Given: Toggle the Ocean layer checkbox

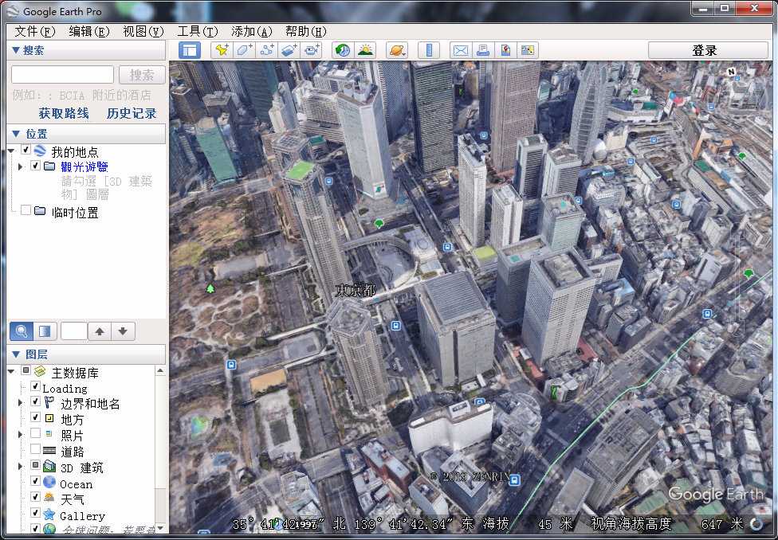Looking at the screenshot, I should (x=35, y=481).
